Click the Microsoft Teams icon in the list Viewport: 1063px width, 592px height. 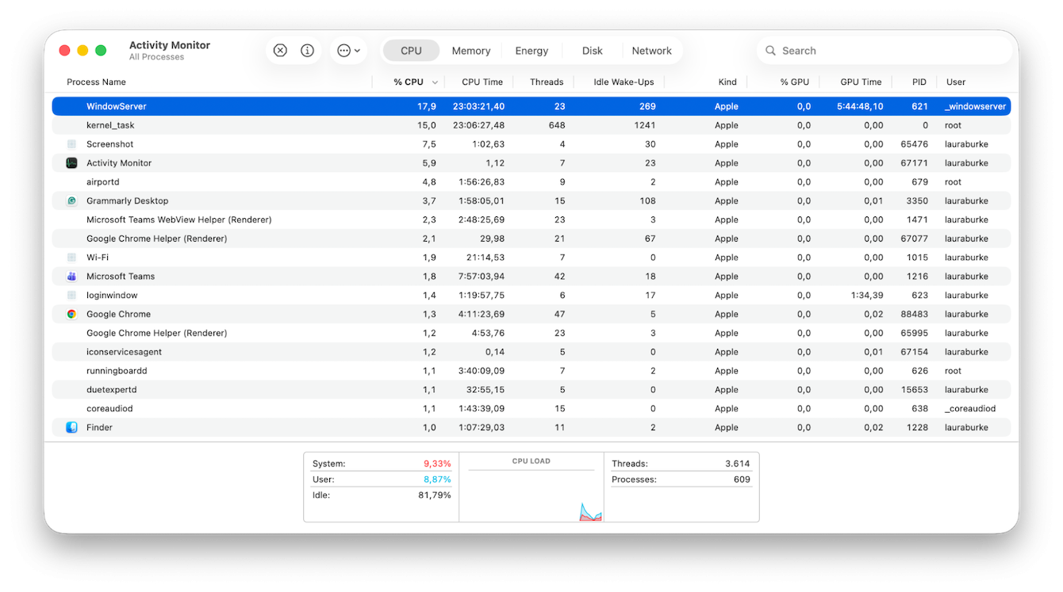click(x=71, y=276)
